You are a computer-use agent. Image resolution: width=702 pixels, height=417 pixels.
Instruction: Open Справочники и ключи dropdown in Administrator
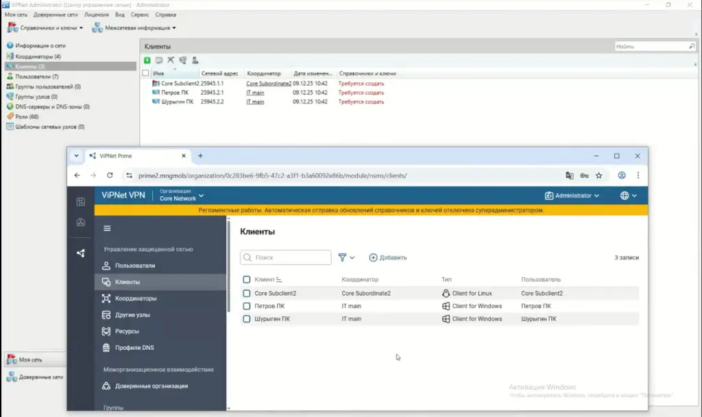(x=45, y=27)
